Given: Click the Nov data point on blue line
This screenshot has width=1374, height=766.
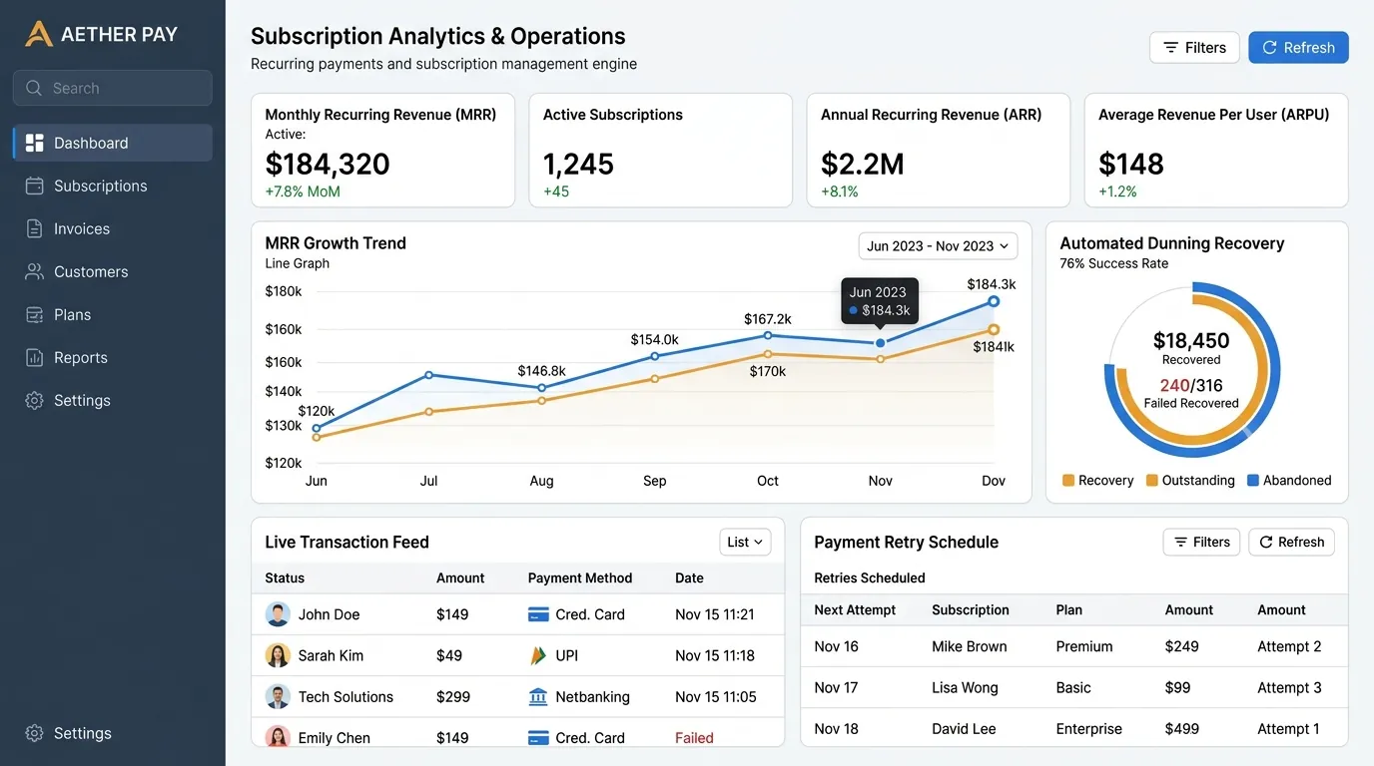Looking at the screenshot, I should point(880,343).
